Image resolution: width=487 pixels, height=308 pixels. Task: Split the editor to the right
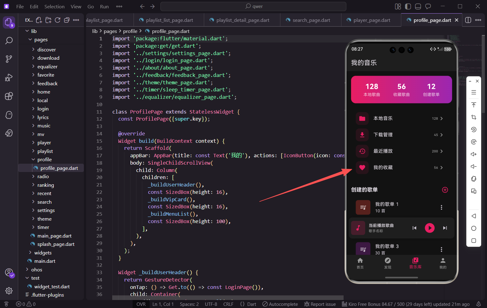point(468,20)
